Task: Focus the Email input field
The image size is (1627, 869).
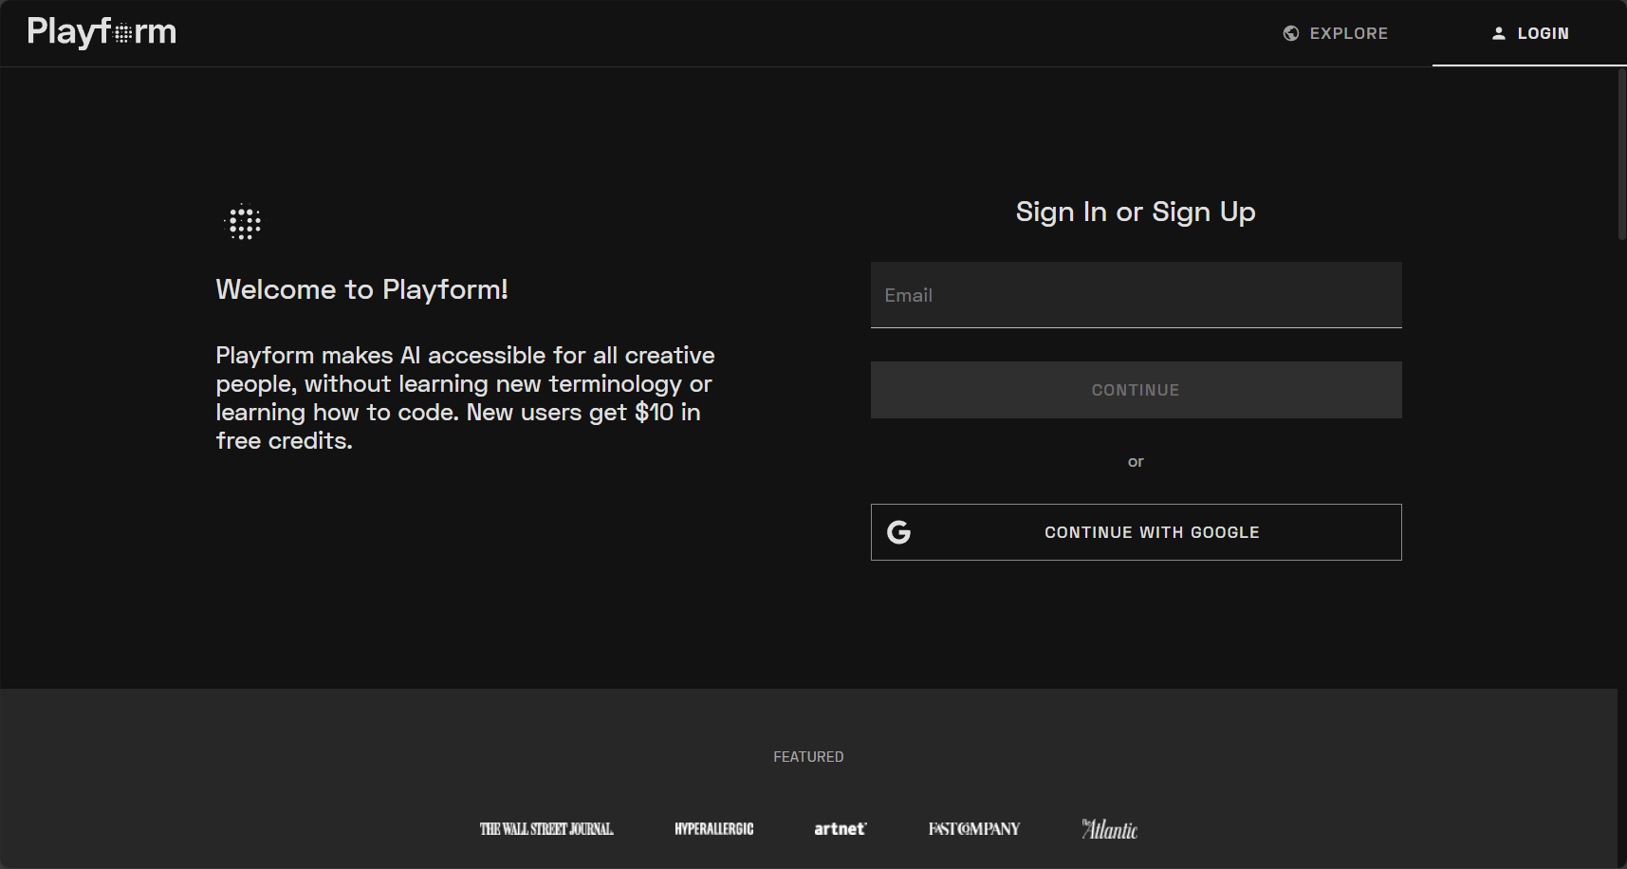Action: pyautogui.click(x=1136, y=295)
